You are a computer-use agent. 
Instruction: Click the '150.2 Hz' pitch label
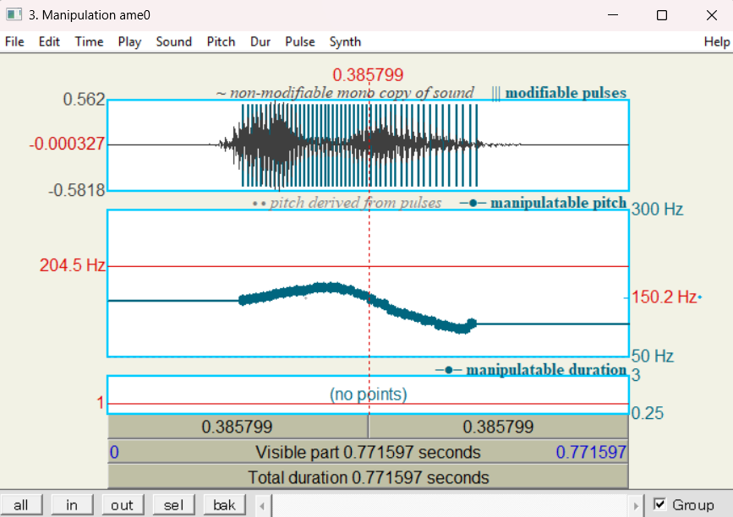pos(665,297)
